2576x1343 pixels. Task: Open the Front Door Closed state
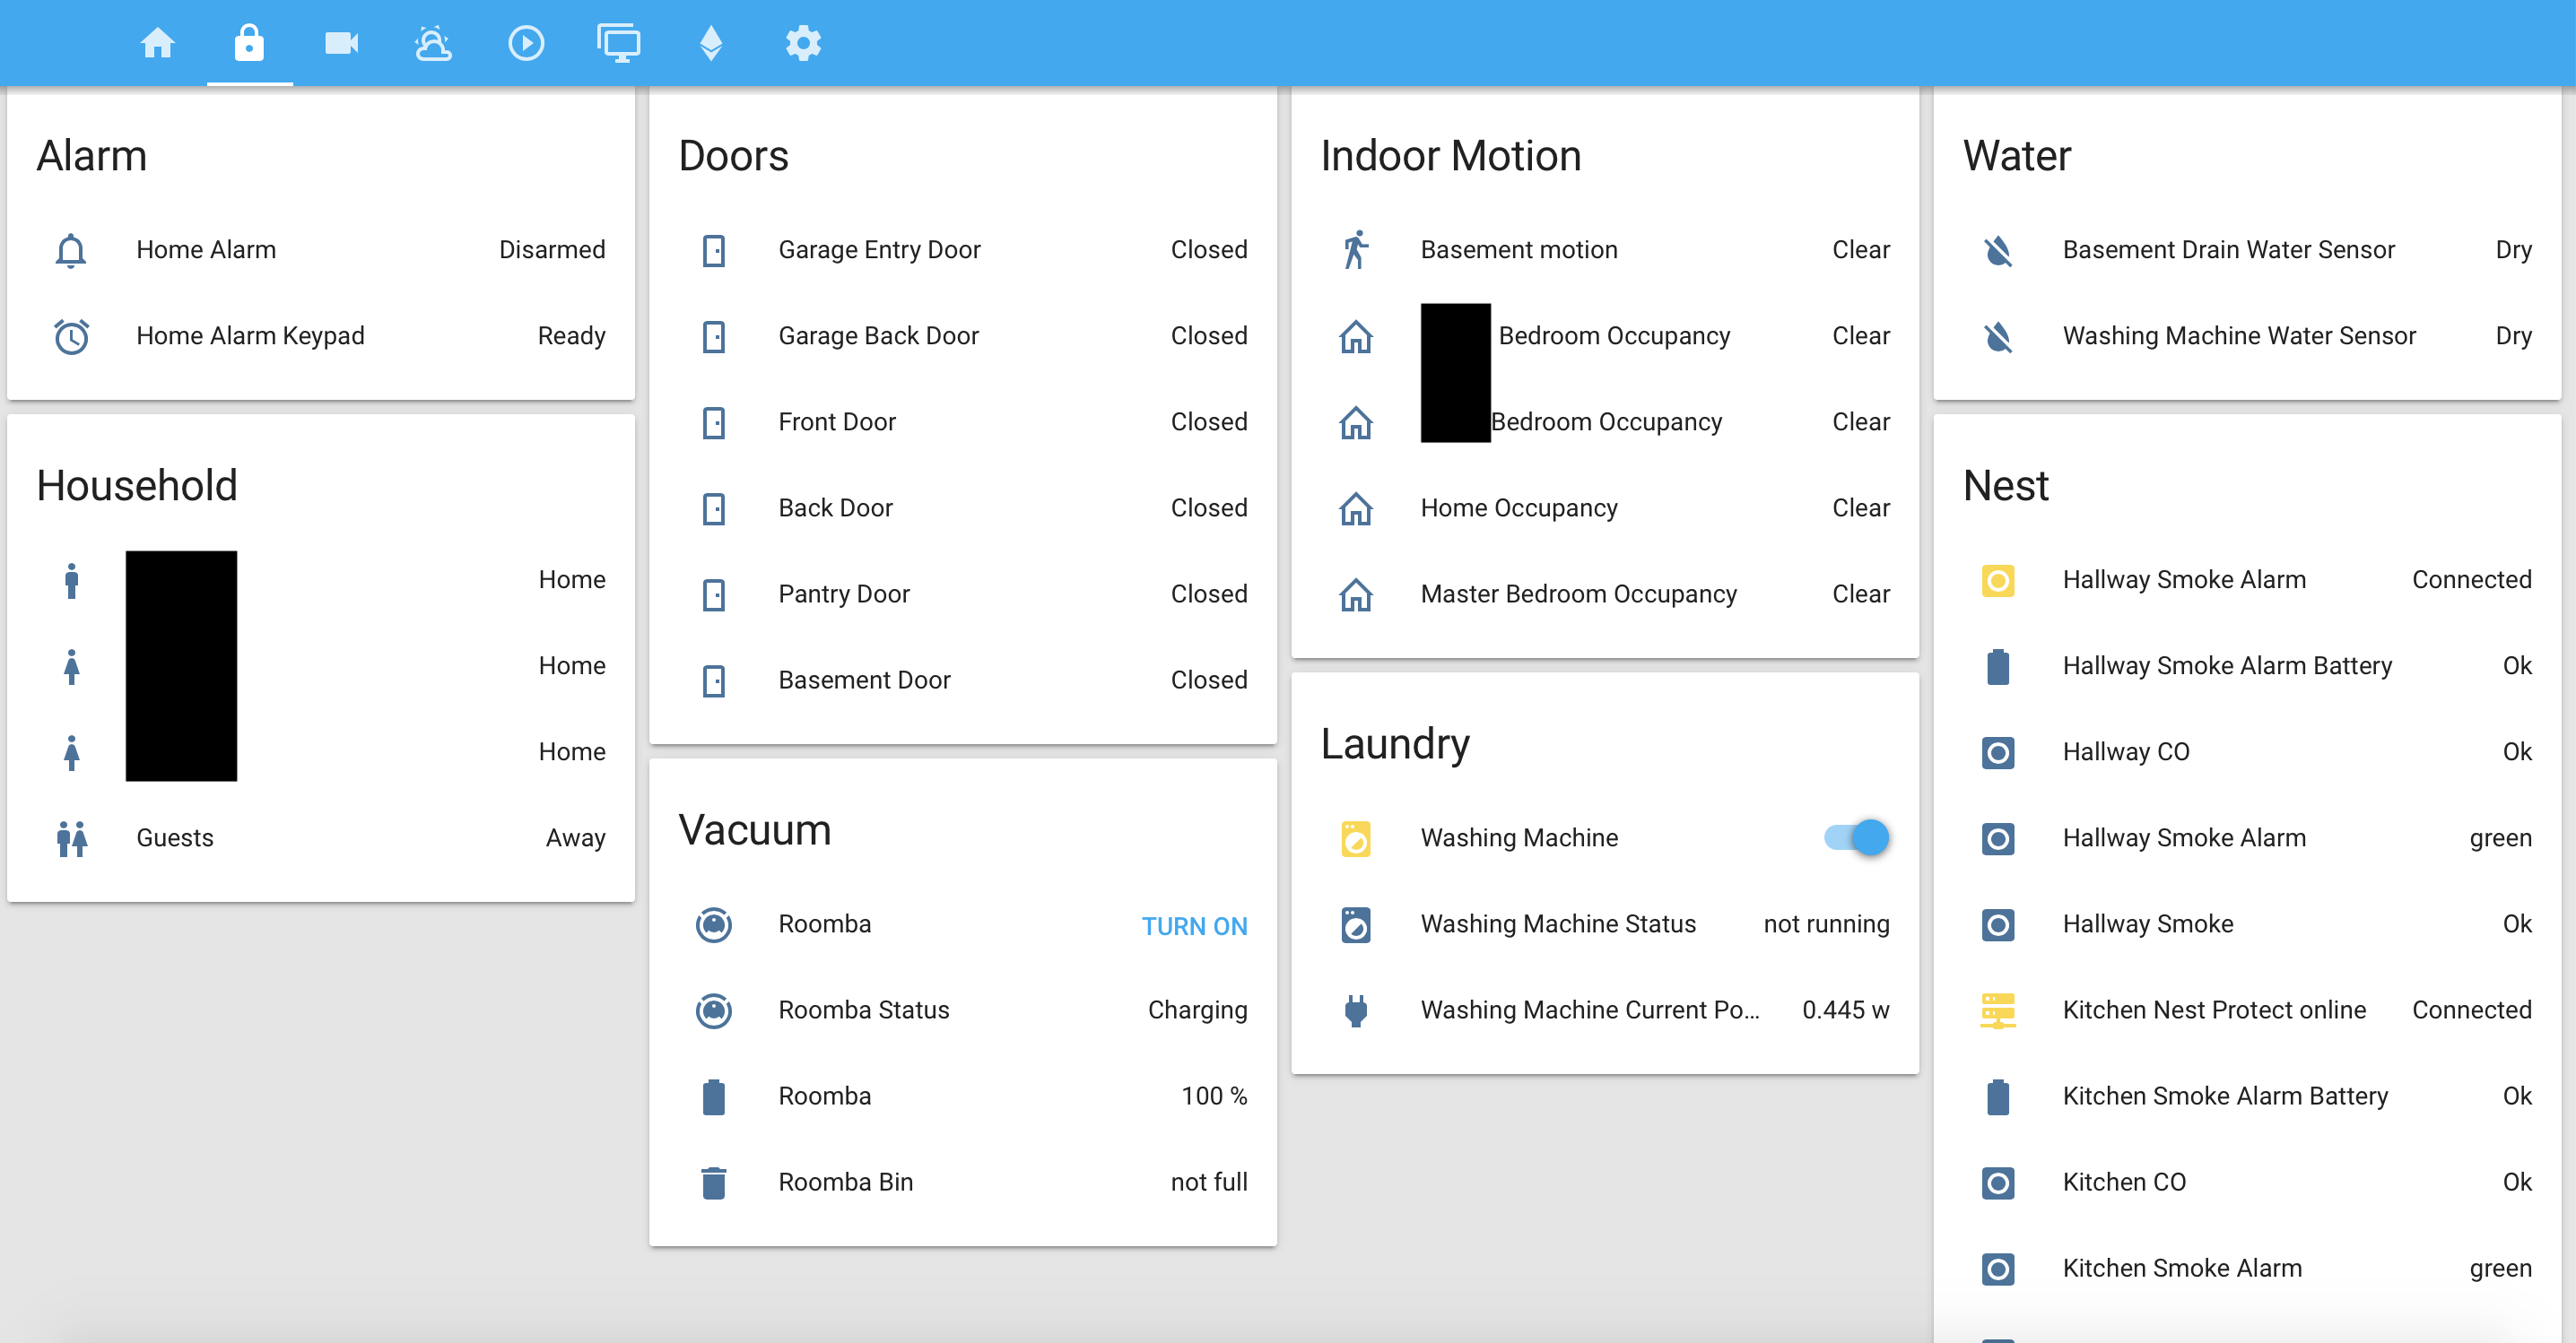1208,421
